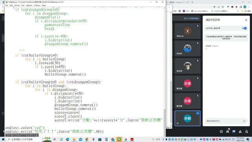Toggle the chat panel icon in Meet
Viewport: 252px width, 142px height.
point(234,131)
